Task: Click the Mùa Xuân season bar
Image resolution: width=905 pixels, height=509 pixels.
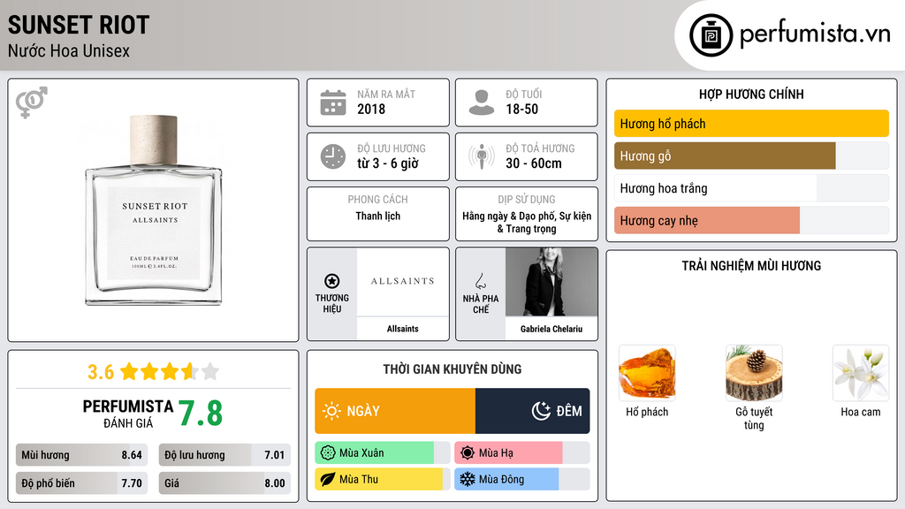Action: (383, 453)
